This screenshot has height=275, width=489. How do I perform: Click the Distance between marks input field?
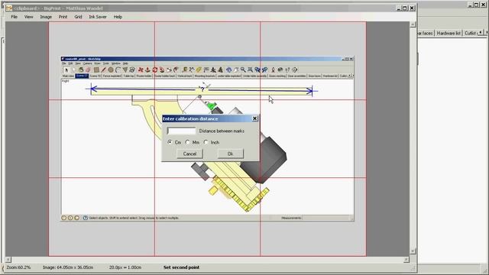tap(181, 131)
